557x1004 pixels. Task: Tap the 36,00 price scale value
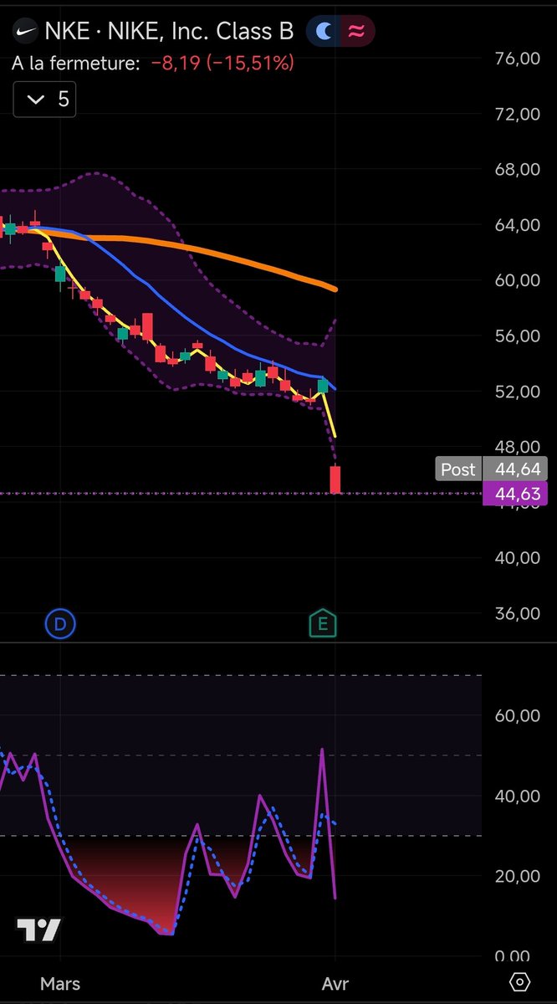pos(517,613)
